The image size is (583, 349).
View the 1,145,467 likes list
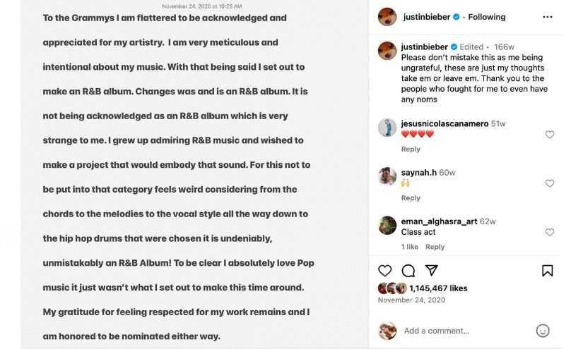(438, 288)
